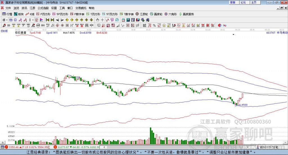288x155 pixels.
Task: Step chart right with black arrow
Action: point(62,20)
